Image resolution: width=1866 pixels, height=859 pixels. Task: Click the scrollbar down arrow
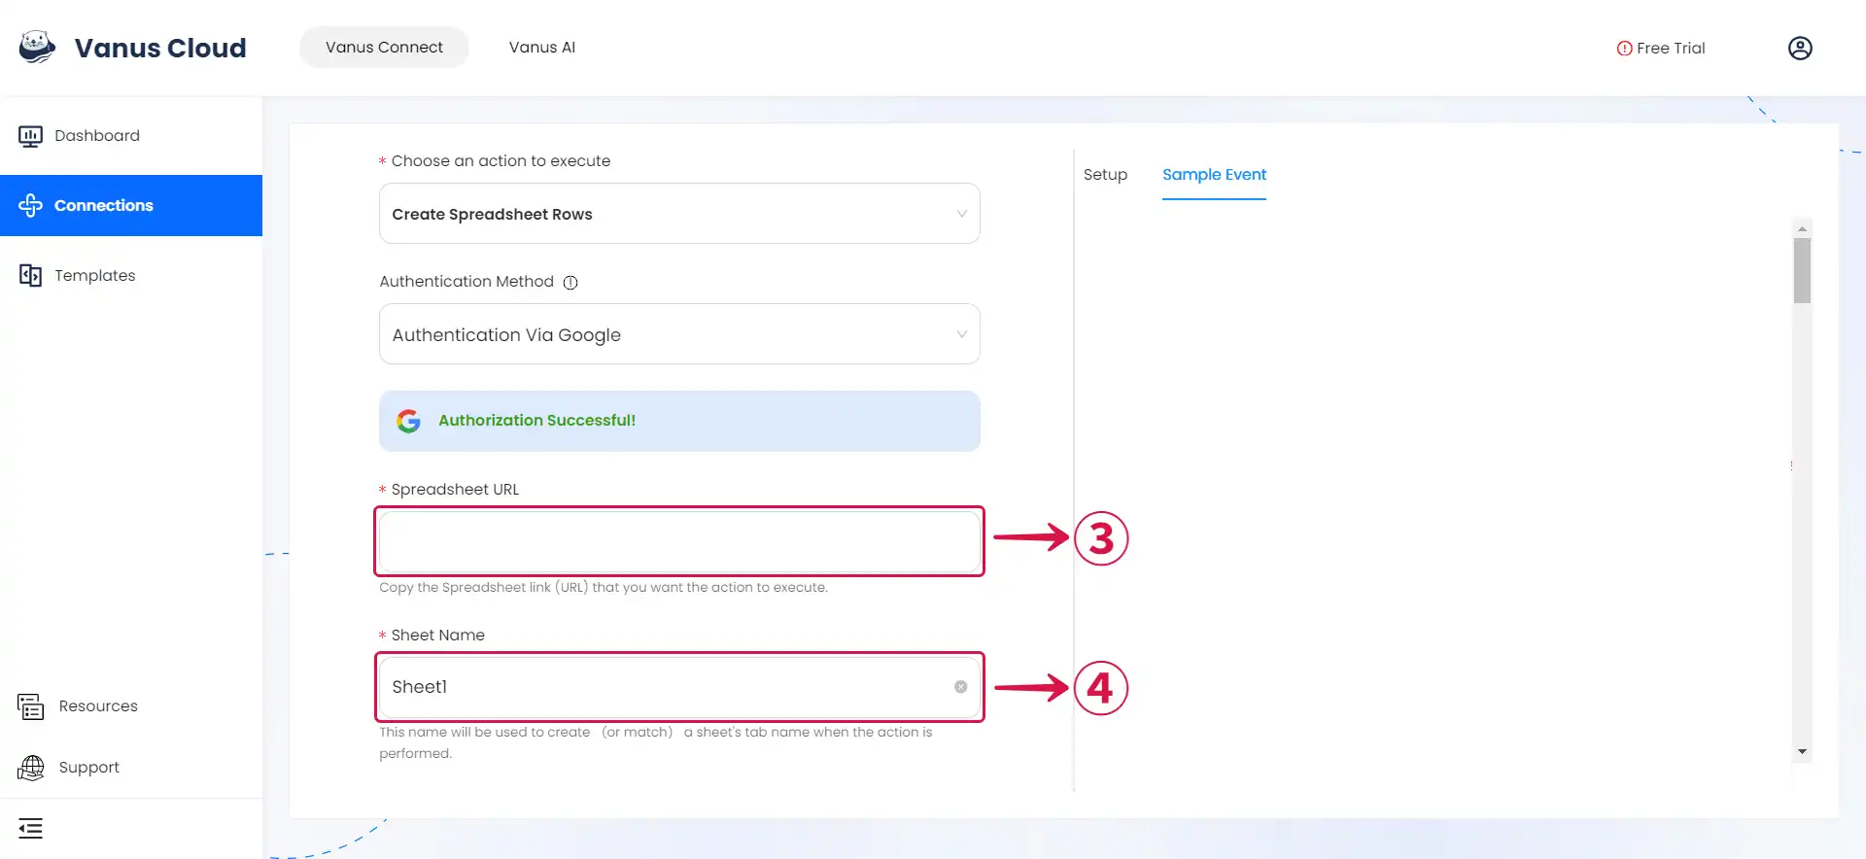point(1802,751)
